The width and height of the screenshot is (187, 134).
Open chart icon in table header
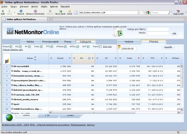pos(7,61)
